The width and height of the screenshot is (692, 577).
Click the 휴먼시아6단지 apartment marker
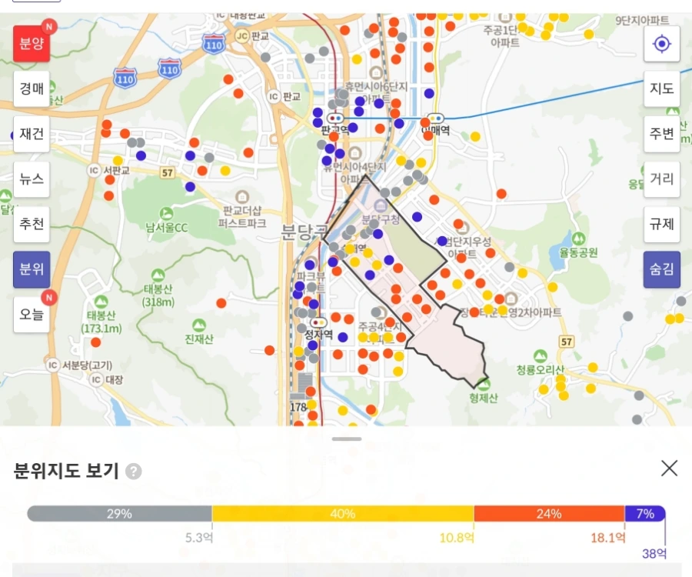[375, 72]
